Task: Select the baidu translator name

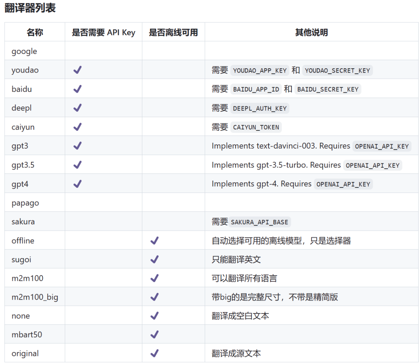Action: 22,89
